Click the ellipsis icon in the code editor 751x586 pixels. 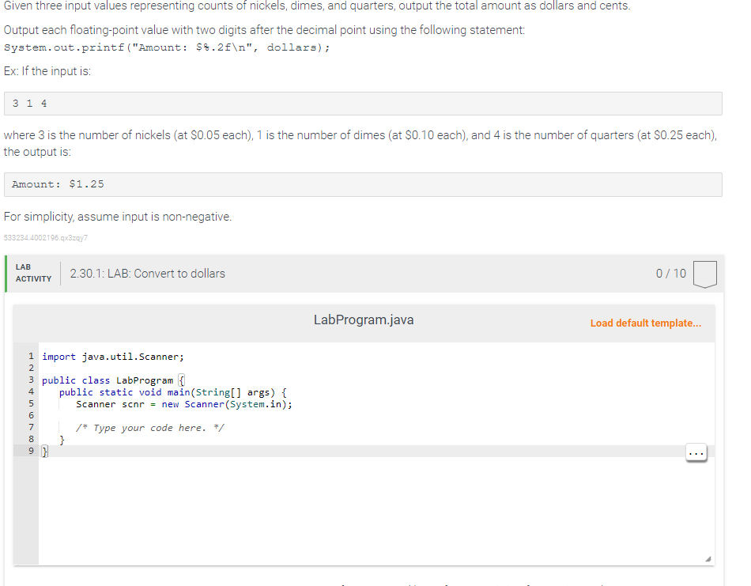(695, 452)
